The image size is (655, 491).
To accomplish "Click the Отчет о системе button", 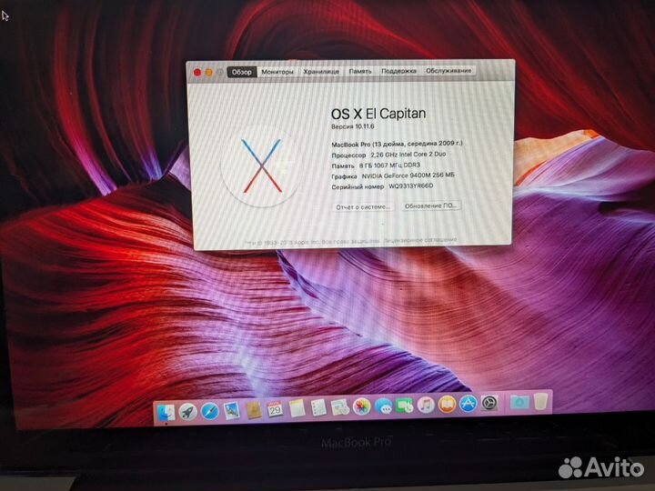I will click(363, 206).
